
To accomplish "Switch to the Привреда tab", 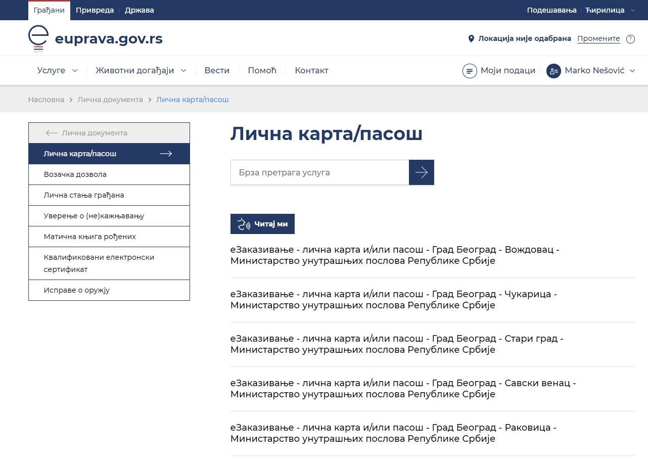I will (95, 10).
